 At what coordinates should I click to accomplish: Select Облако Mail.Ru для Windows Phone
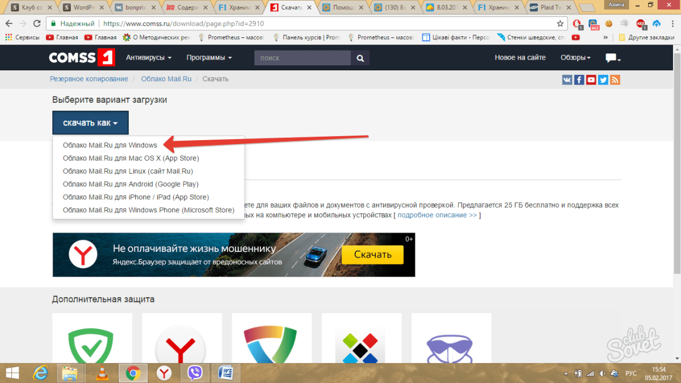149,211
